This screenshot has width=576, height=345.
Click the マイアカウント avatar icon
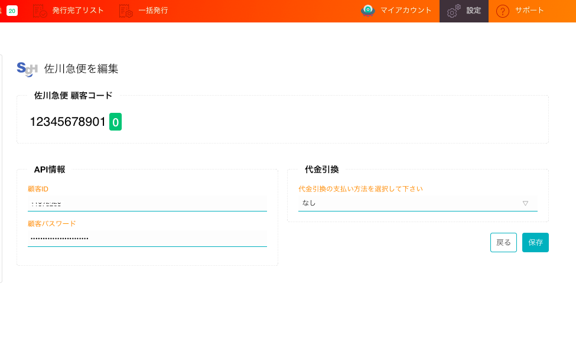(x=367, y=11)
